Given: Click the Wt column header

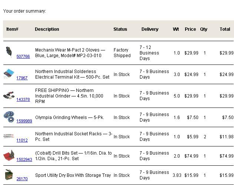Looking at the screenshot, I should coord(176,29).
